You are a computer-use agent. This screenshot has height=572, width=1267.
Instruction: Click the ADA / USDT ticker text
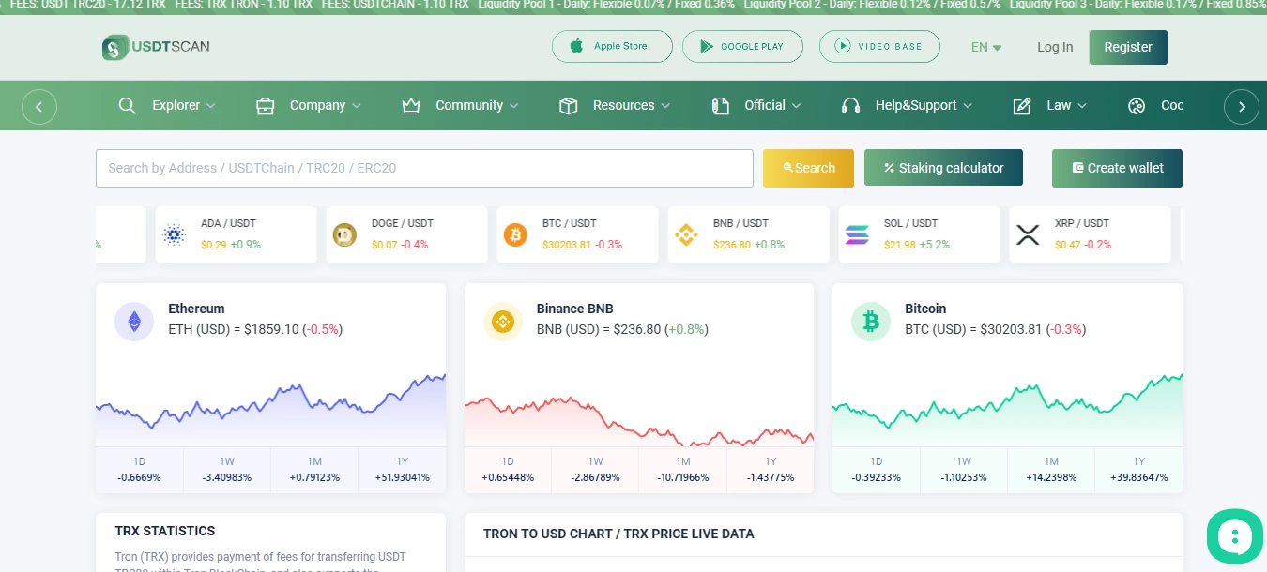click(228, 224)
